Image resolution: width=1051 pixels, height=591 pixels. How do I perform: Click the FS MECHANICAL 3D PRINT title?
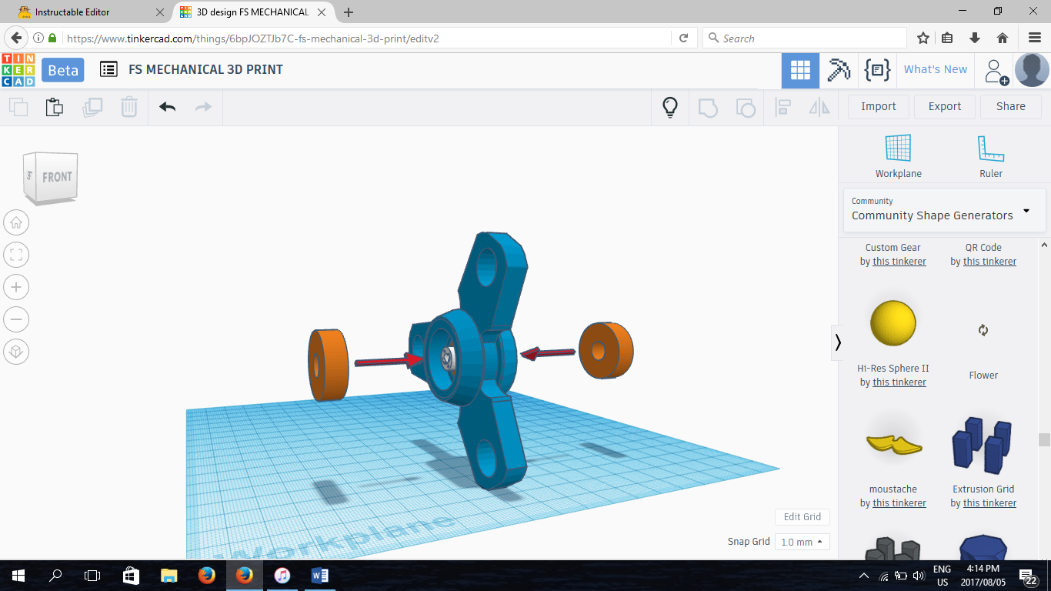pyautogui.click(x=205, y=69)
